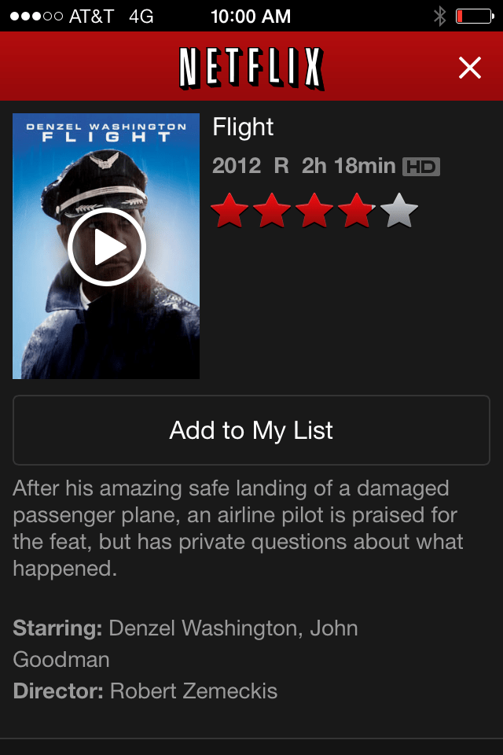503x755 pixels.
Task: Tap the 10:00 AM status bar clock
Action: [251, 17]
